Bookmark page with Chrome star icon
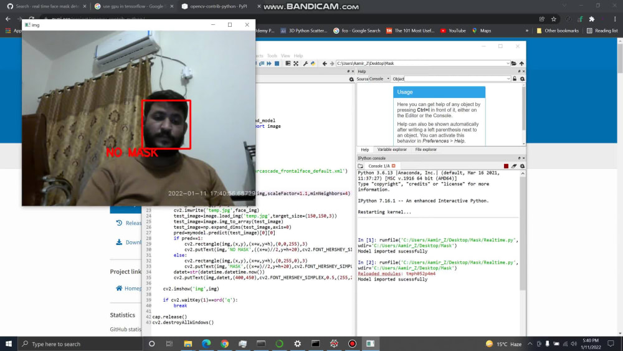 553,19
